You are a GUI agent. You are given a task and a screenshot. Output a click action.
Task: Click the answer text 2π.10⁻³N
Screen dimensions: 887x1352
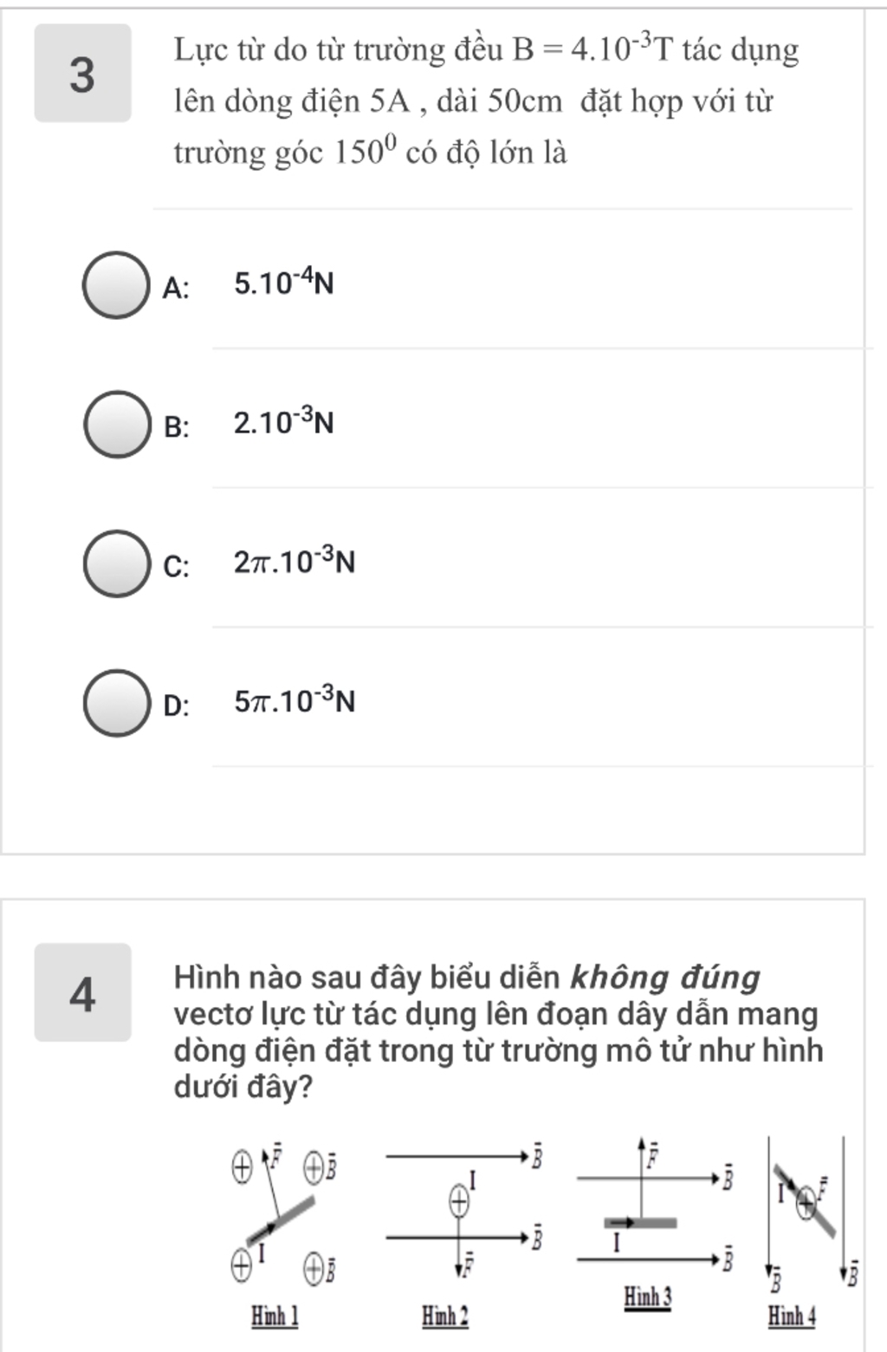point(295,562)
